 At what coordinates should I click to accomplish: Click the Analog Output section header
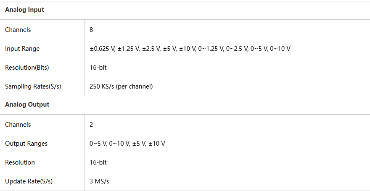pyautogui.click(x=27, y=105)
